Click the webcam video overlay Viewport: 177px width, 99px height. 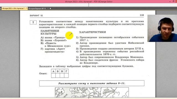pos(162,28)
